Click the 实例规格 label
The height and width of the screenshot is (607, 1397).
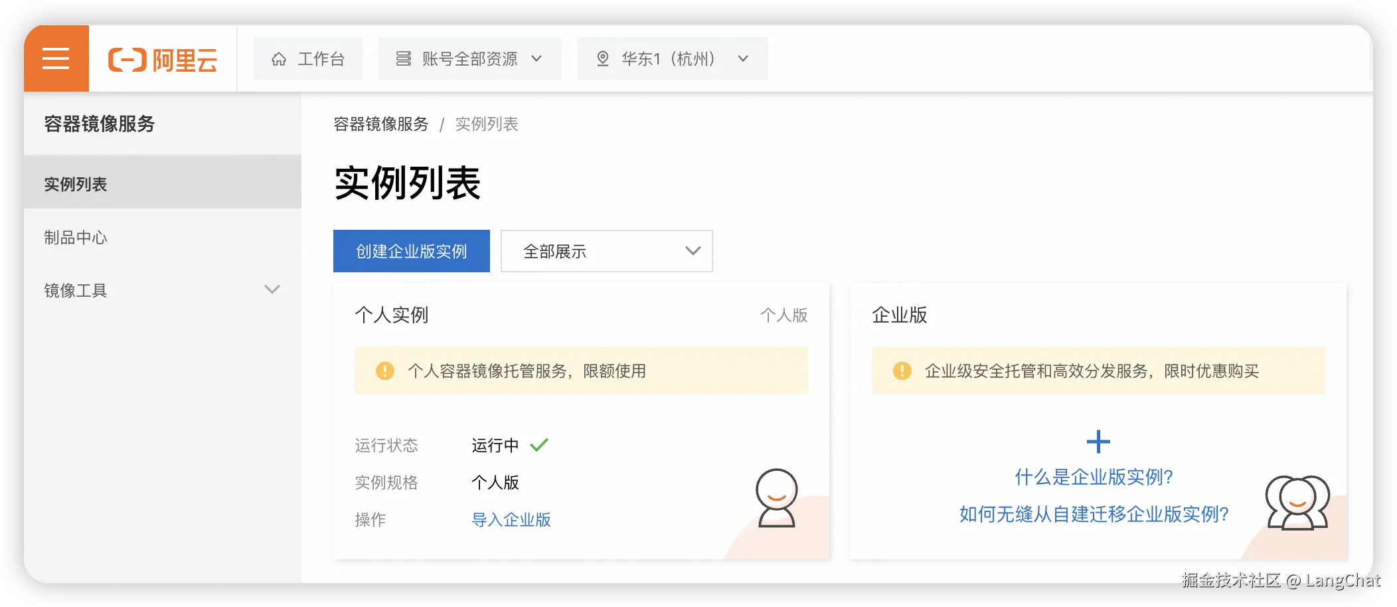pos(386,482)
